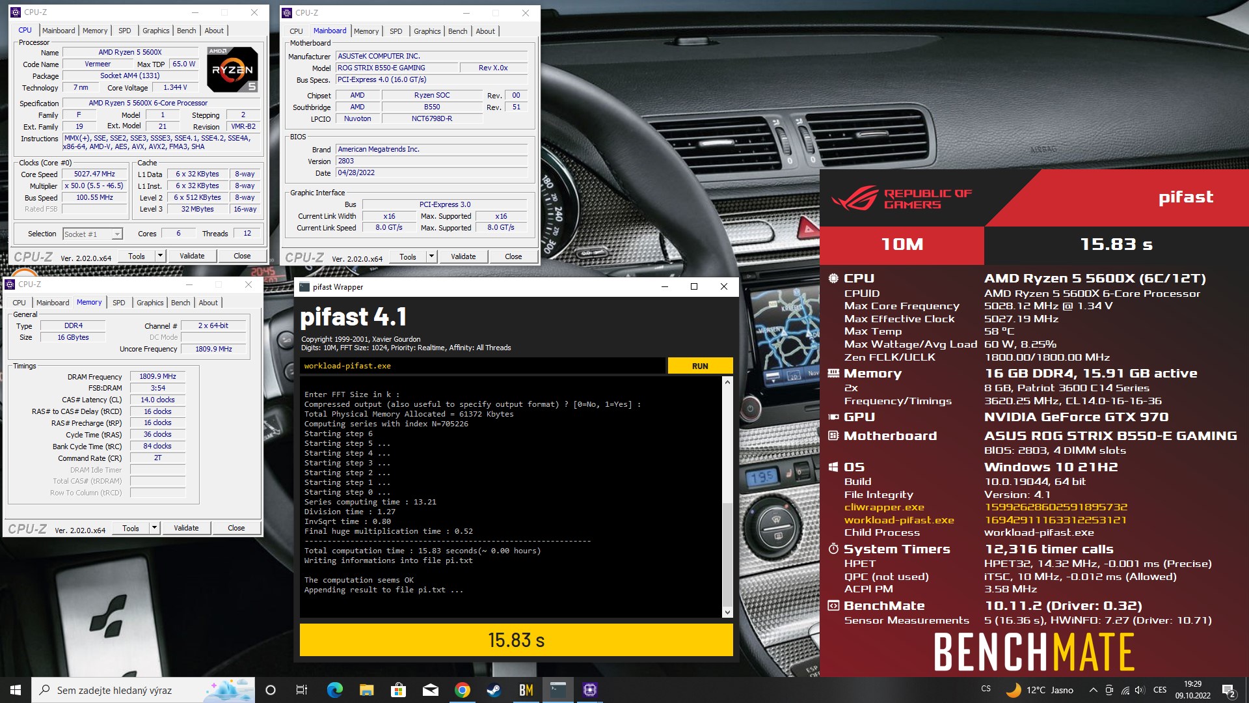This screenshot has height=703, width=1249.
Task: Show hidden system tray icons
Action: tap(1093, 690)
